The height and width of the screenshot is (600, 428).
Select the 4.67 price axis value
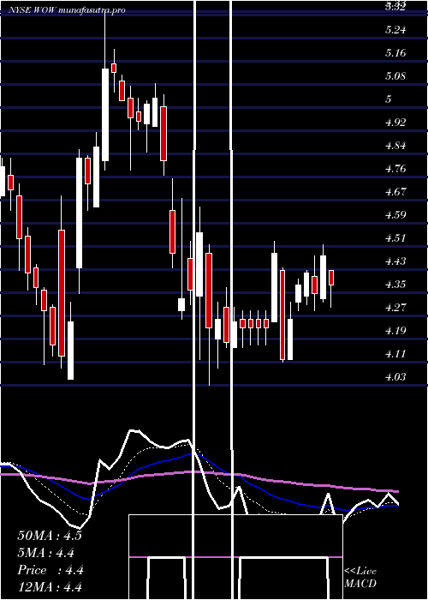(x=395, y=192)
